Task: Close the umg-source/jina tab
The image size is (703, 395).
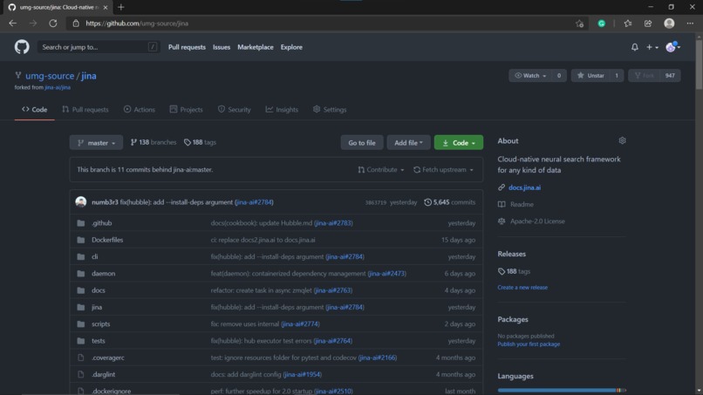Action: (106, 7)
